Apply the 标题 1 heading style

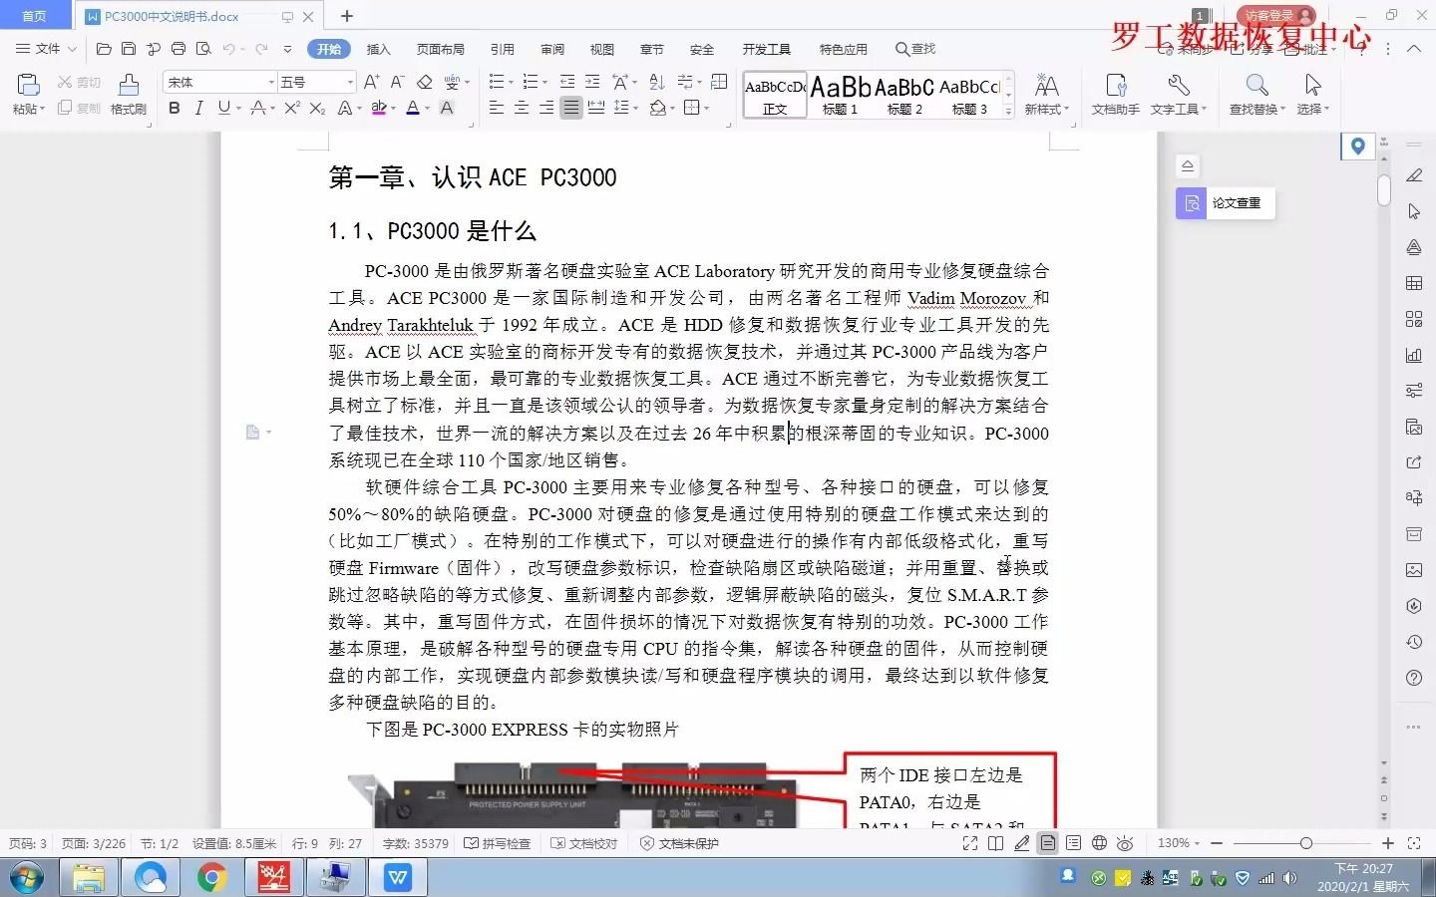[840, 95]
